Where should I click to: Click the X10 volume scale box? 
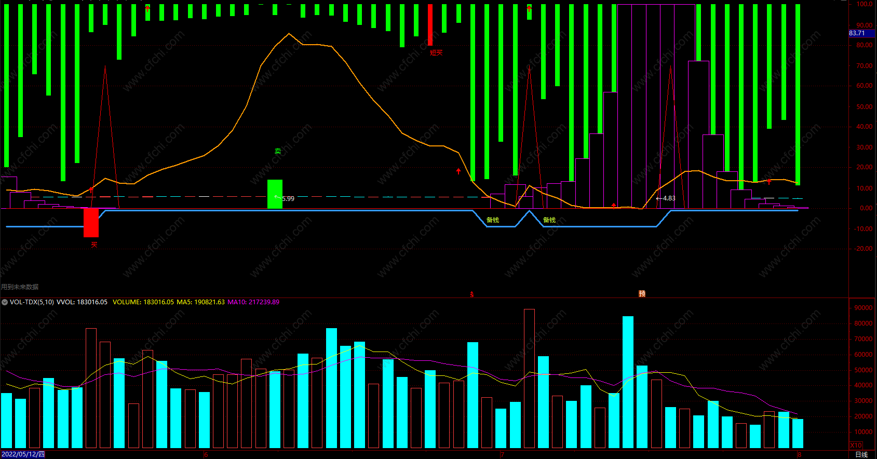coord(856,445)
